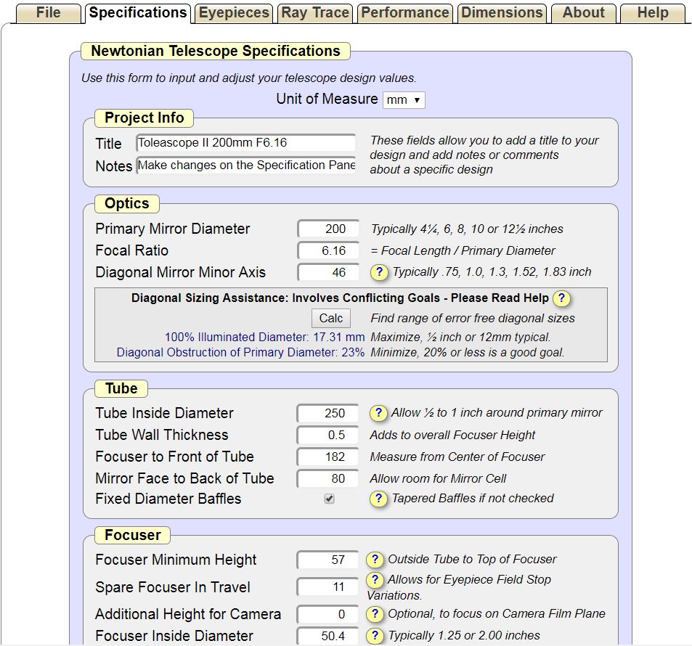Click 'Diagonal Obstruction of Primary Diameter: 23%' text
This screenshot has height=646, width=692.
point(240,352)
